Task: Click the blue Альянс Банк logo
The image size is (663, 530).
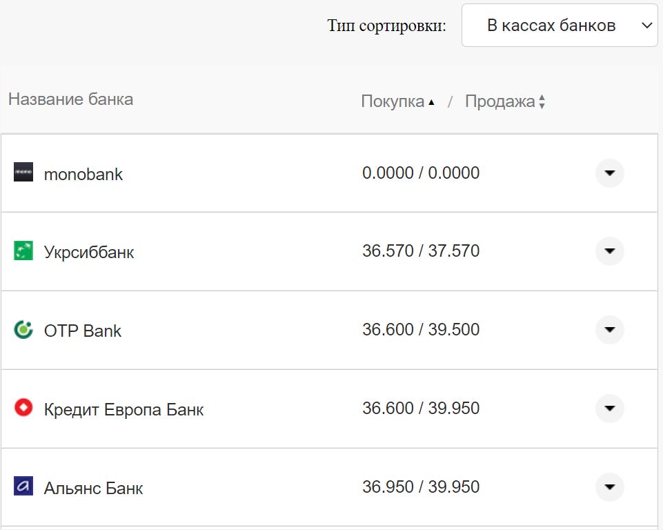Action: [x=24, y=487]
